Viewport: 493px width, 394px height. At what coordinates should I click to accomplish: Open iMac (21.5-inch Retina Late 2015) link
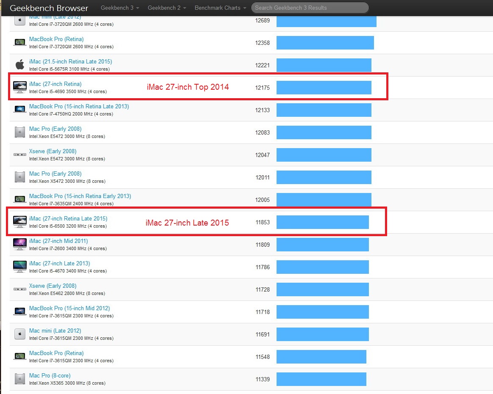click(x=70, y=62)
